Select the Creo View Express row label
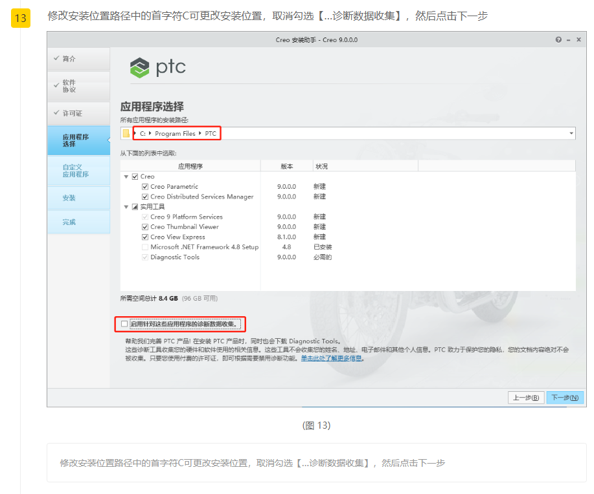594x494 pixels. pyautogui.click(x=177, y=237)
